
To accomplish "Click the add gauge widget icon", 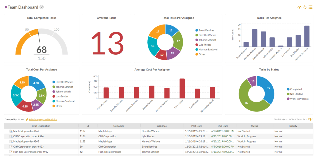I will point(299,7).
